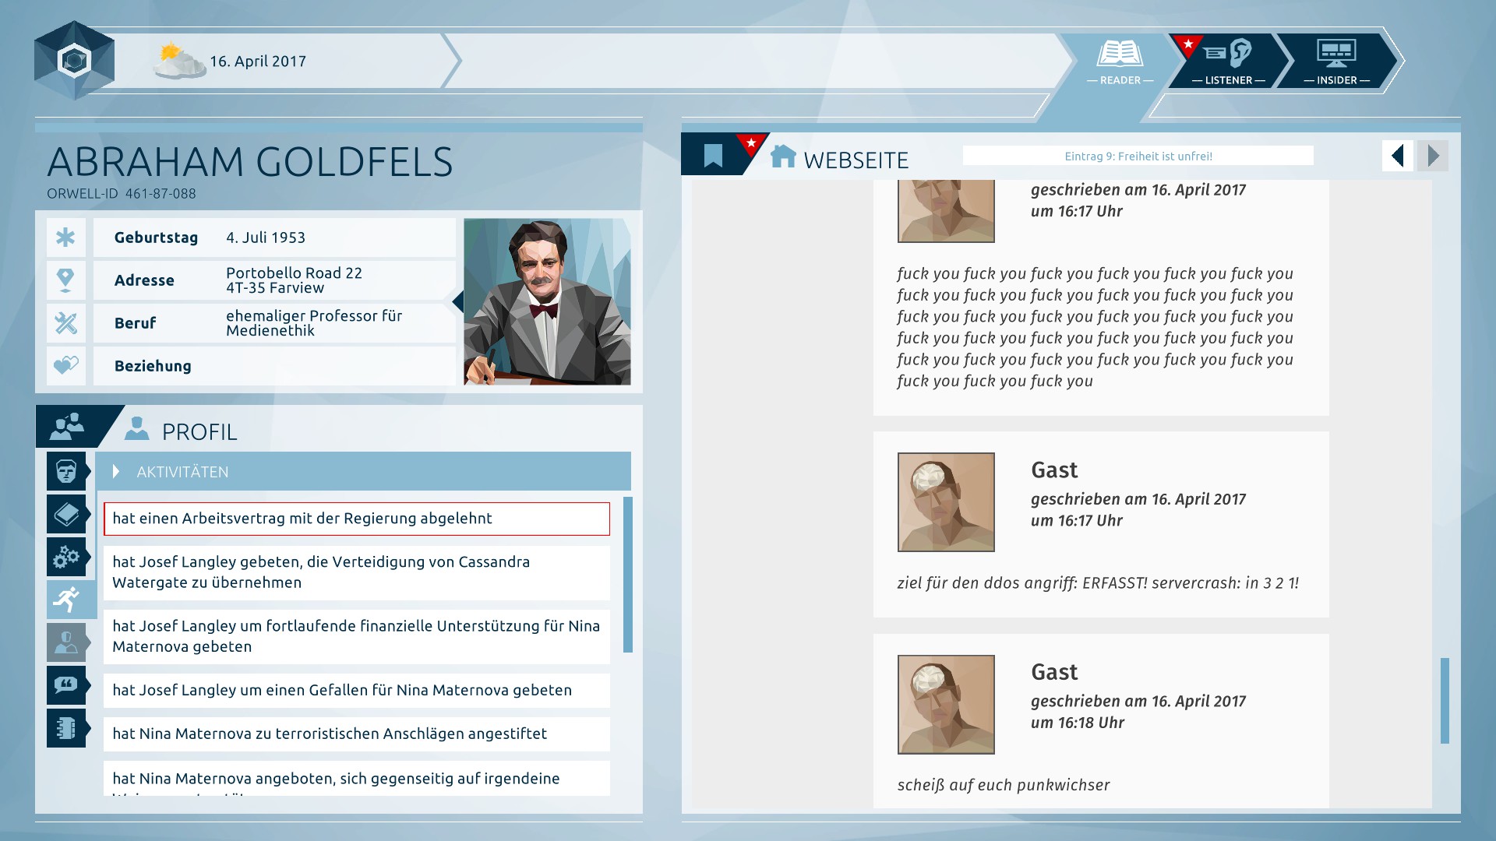Viewport: 1496px width, 841px height.
Task: Select entry about declined Arbeitsvertrag
Action: [x=356, y=519]
